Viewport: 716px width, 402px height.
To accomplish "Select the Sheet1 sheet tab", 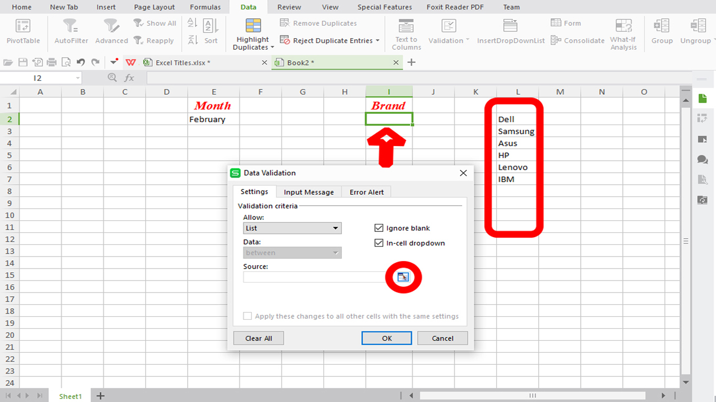I will (x=70, y=396).
